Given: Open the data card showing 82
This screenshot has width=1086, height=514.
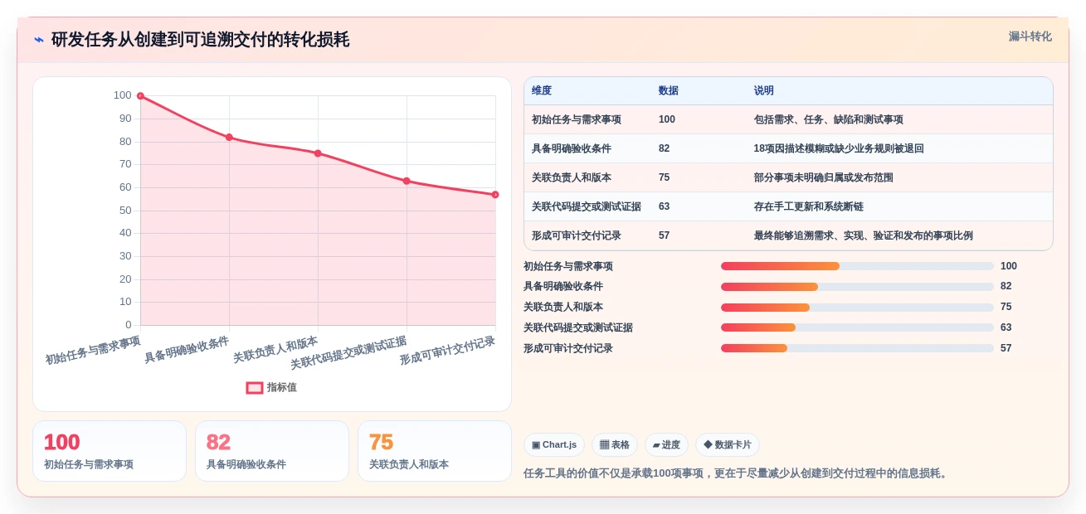Looking at the screenshot, I should click(272, 451).
